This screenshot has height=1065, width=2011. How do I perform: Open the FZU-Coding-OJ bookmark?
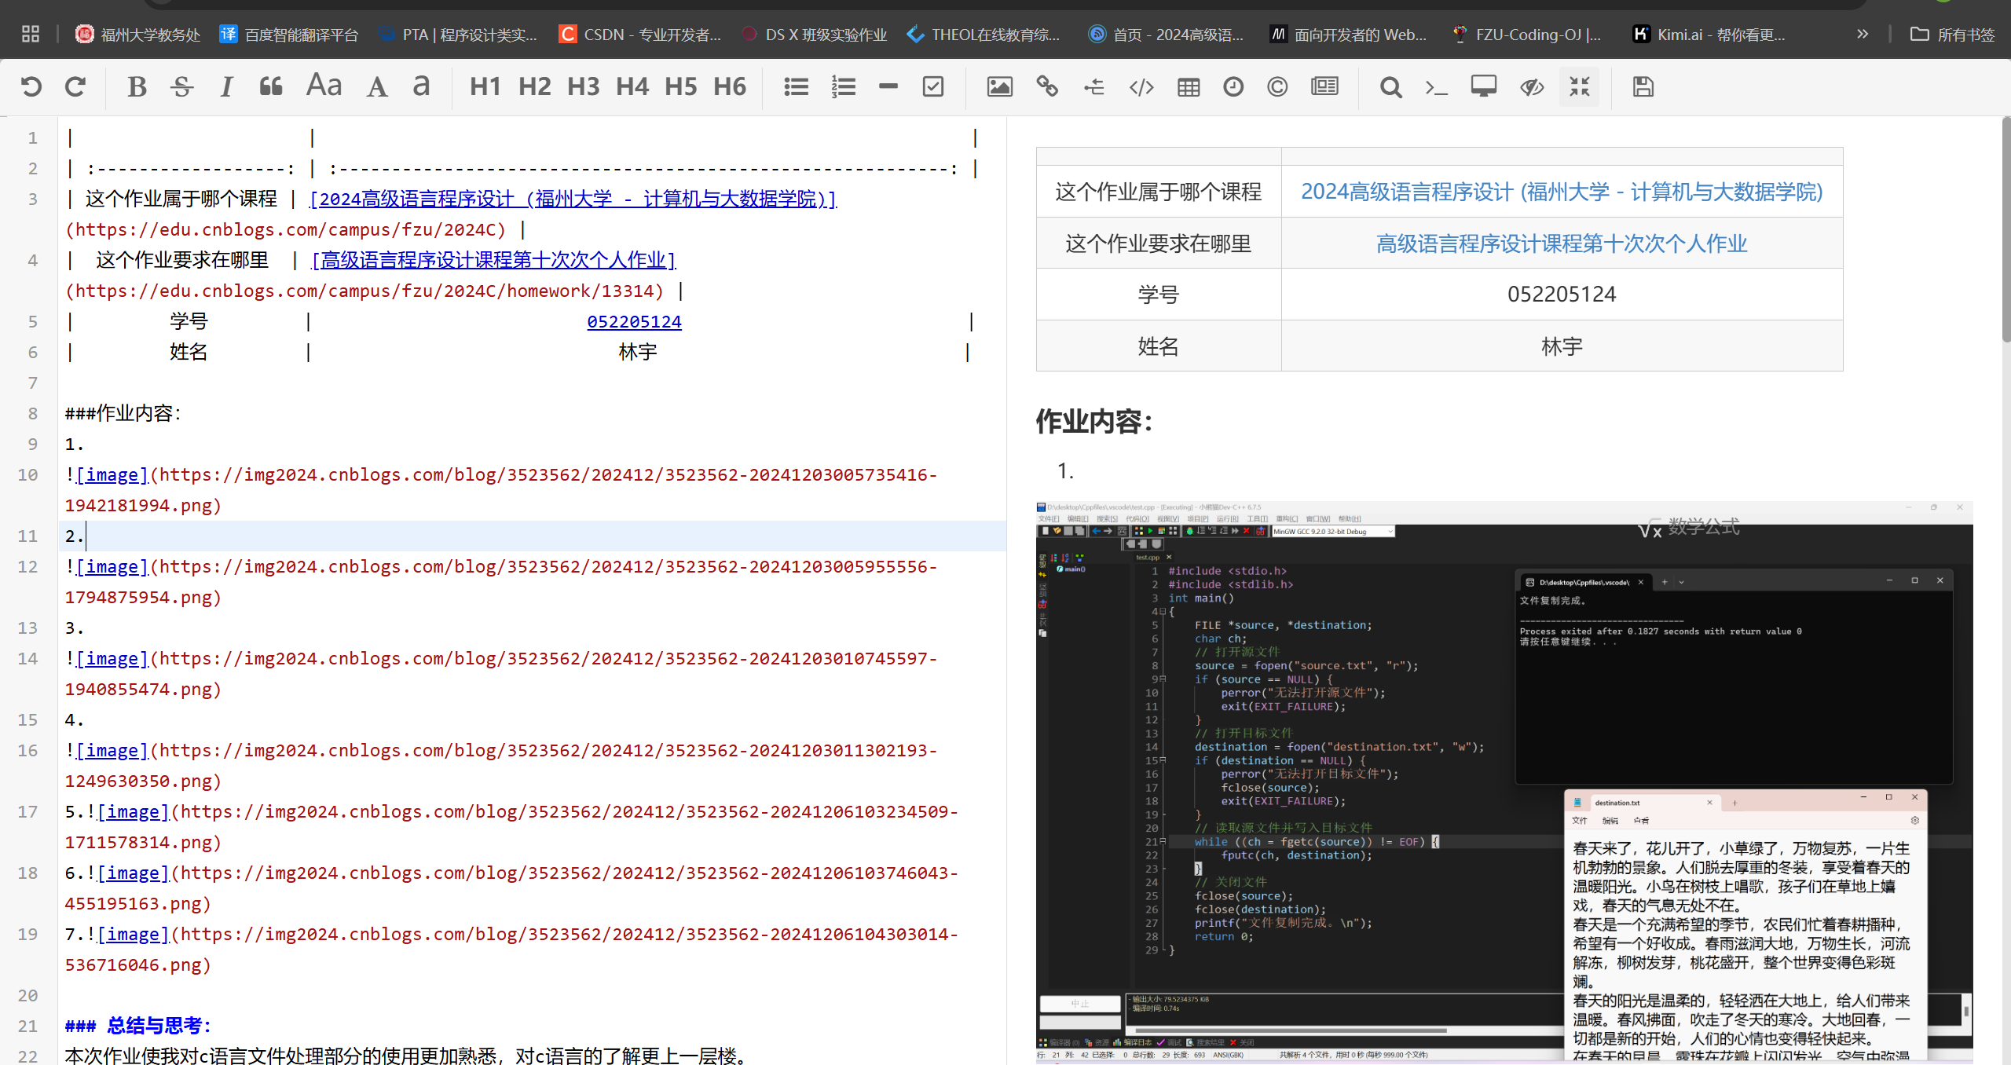pos(1527,35)
